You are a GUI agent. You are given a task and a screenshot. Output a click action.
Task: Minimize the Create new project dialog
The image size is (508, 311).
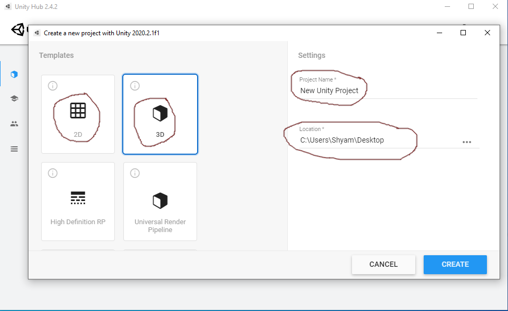(x=439, y=33)
